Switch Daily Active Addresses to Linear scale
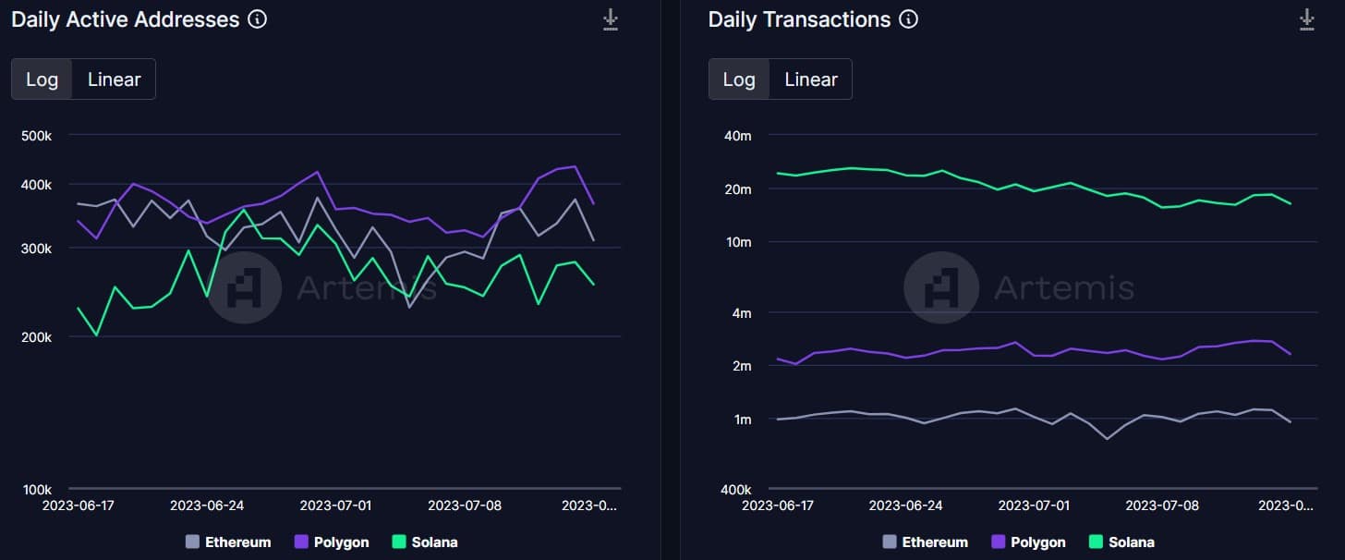Image resolution: width=1345 pixels, height=560 pixels. [115, 79]
